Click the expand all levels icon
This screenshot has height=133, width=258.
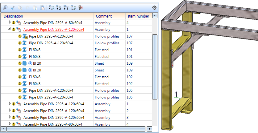[x=73, y=8]
